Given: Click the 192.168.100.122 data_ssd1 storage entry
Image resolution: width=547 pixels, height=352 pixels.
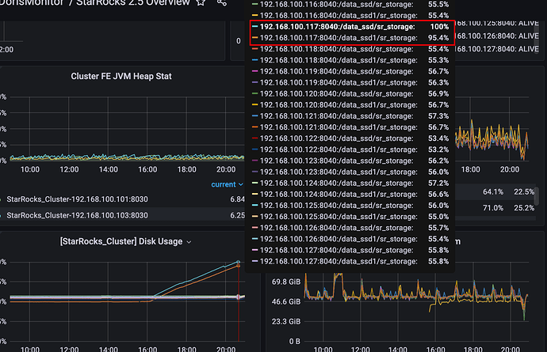Looking at the screenshot, I should click(350, 150).
